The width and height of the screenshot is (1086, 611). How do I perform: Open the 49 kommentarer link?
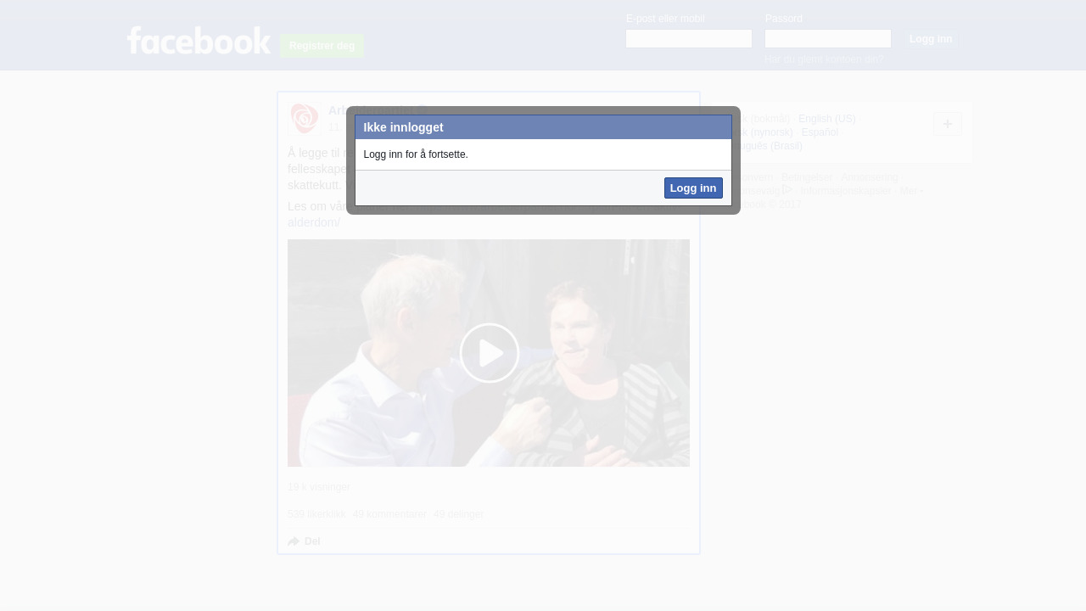389,514
